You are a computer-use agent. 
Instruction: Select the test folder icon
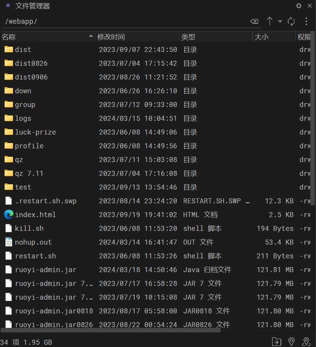click(x=9, y=187)
